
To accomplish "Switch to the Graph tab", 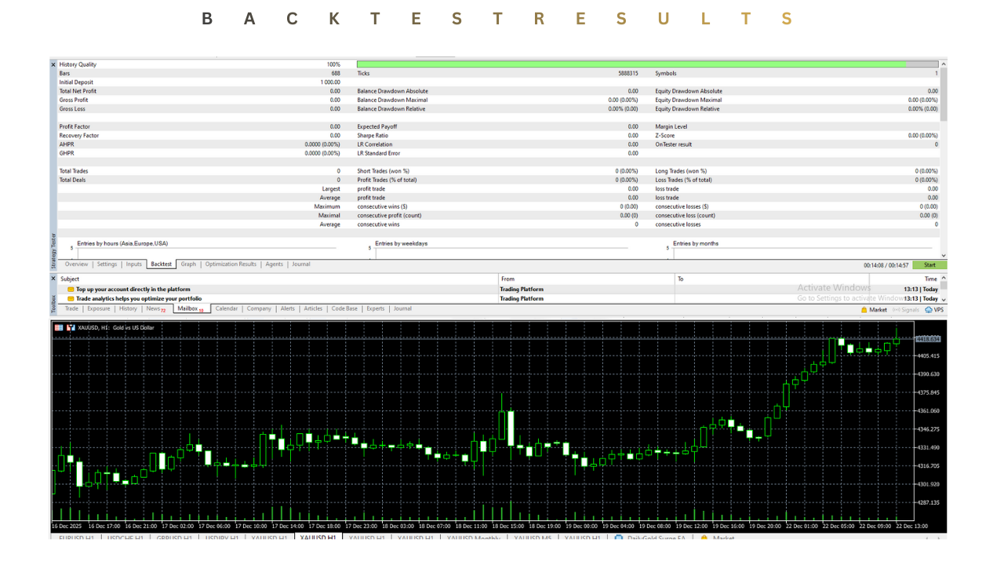I will (x=188, y=264).
